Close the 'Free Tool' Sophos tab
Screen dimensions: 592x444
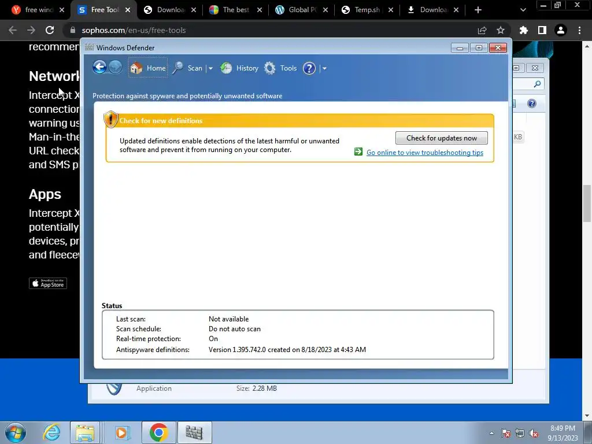[x=128, y=10]
